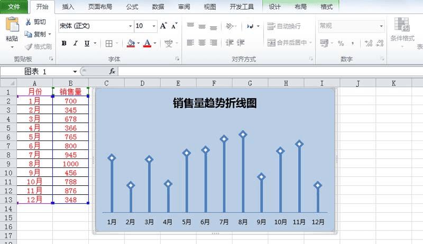Viewport: 423px width, 244px height.
Task: Switch to the chart Design (设计) tab
Action: point(274,7)
